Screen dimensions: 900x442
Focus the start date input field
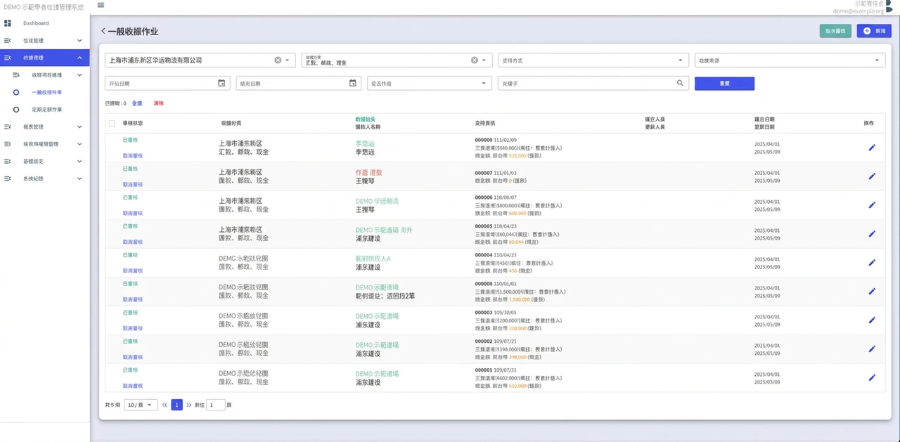(161, 83)
